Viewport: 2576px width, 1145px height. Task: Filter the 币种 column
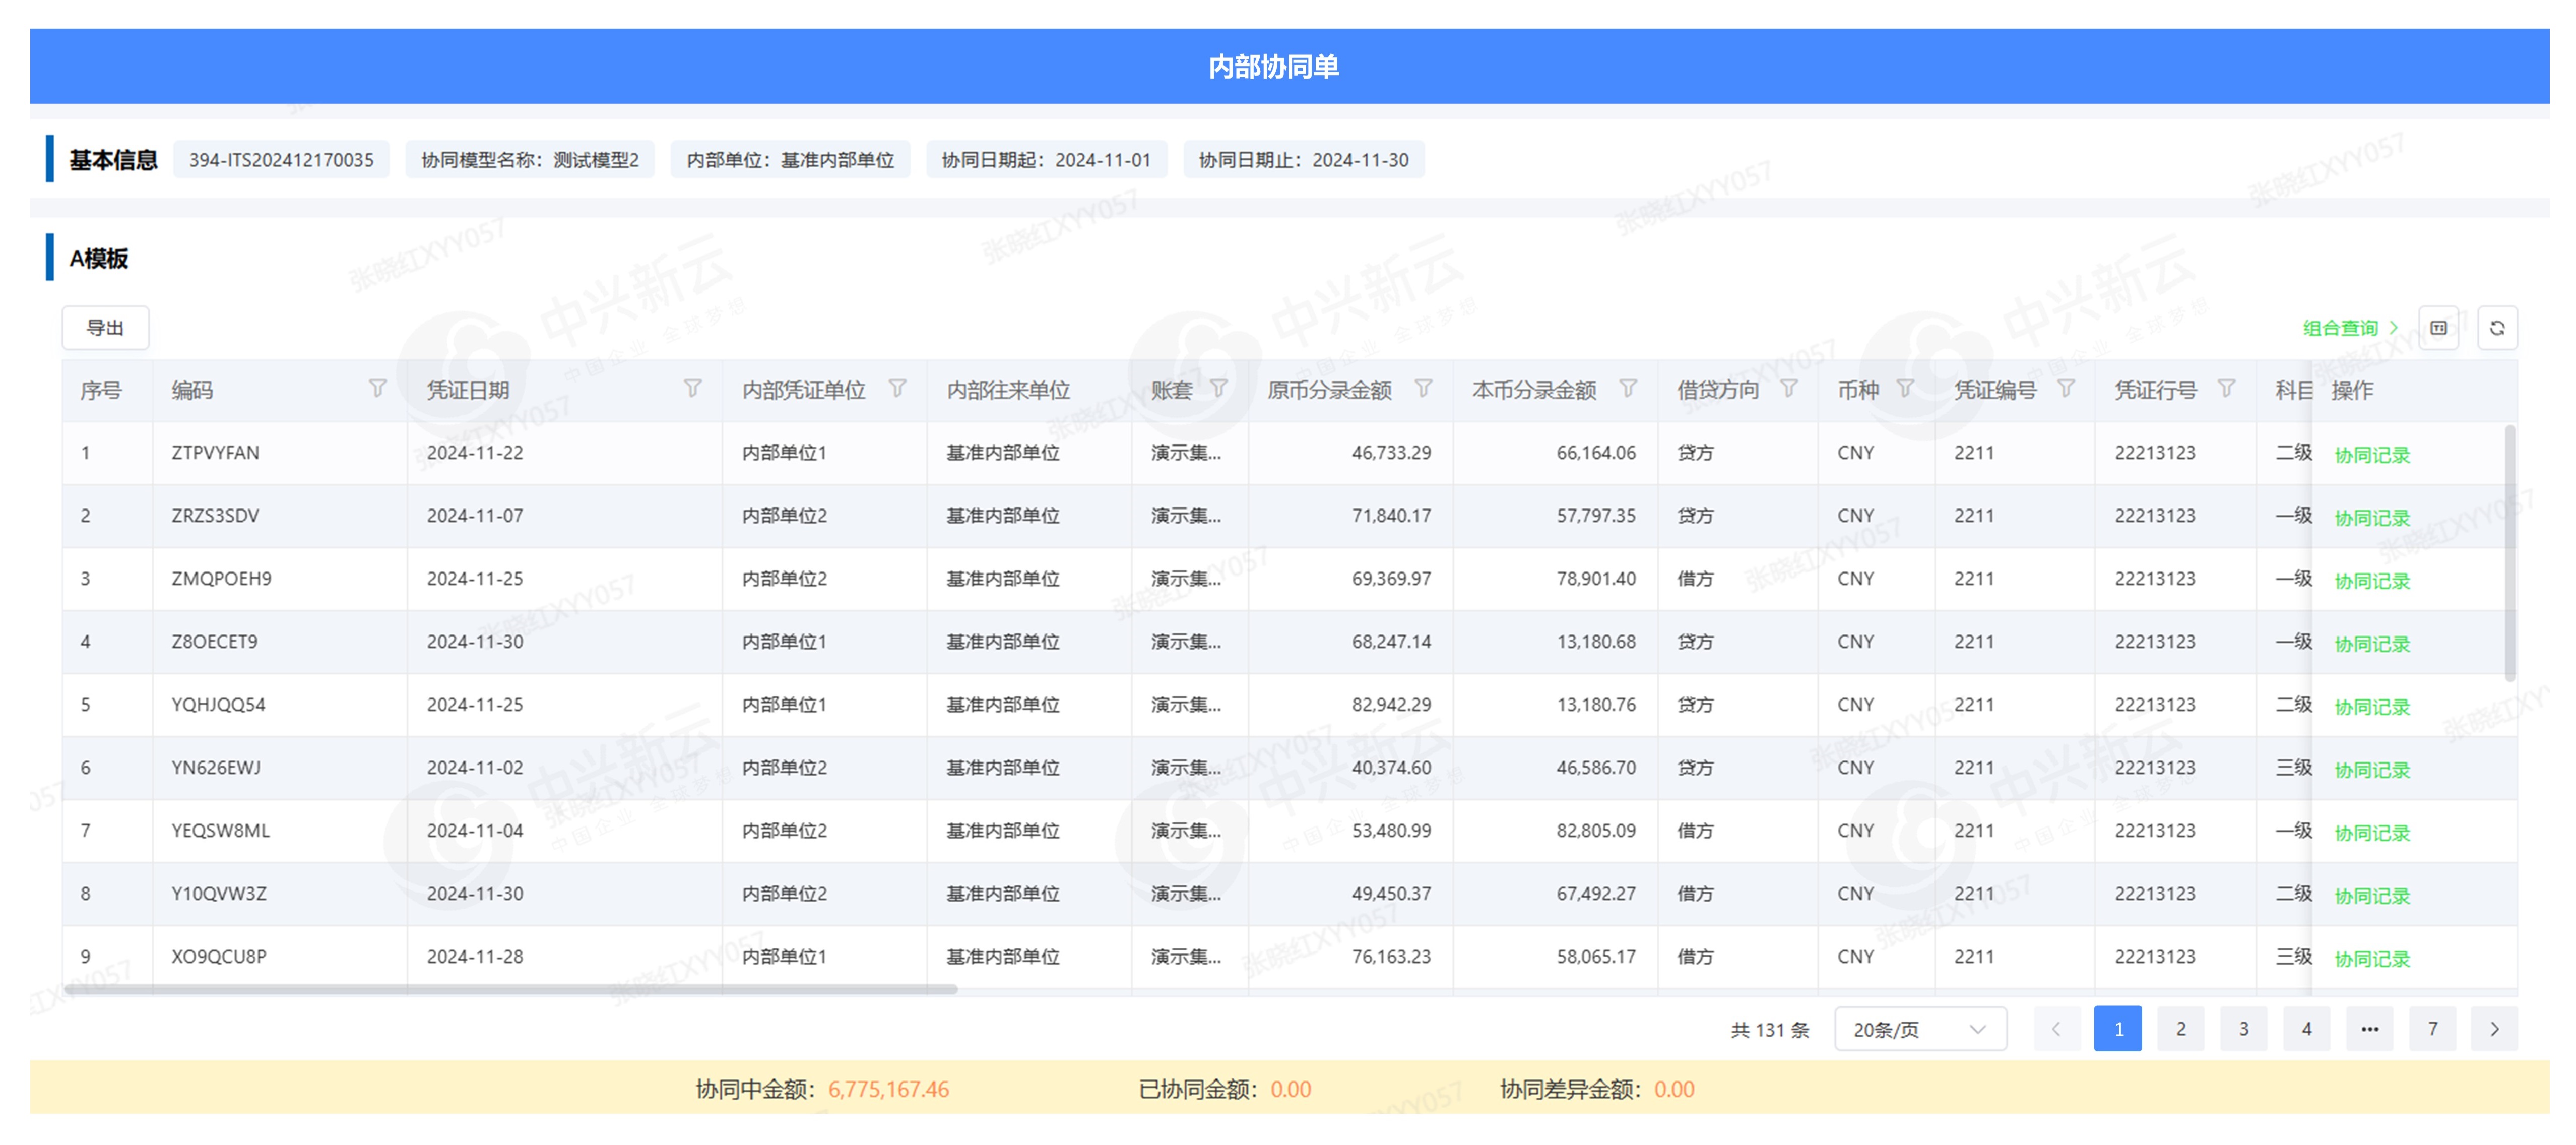(x=1905, y=389)
